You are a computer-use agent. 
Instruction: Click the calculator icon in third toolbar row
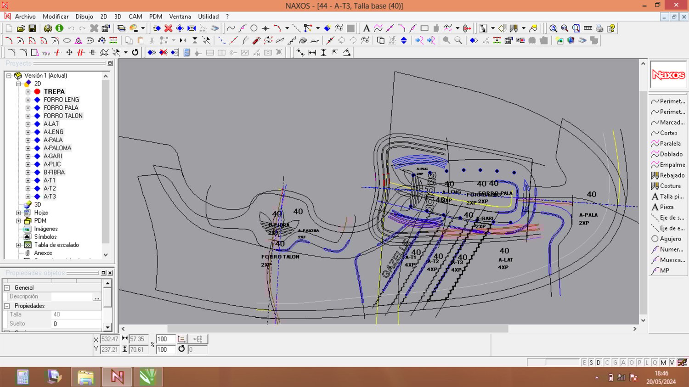(x=186, y=52)
